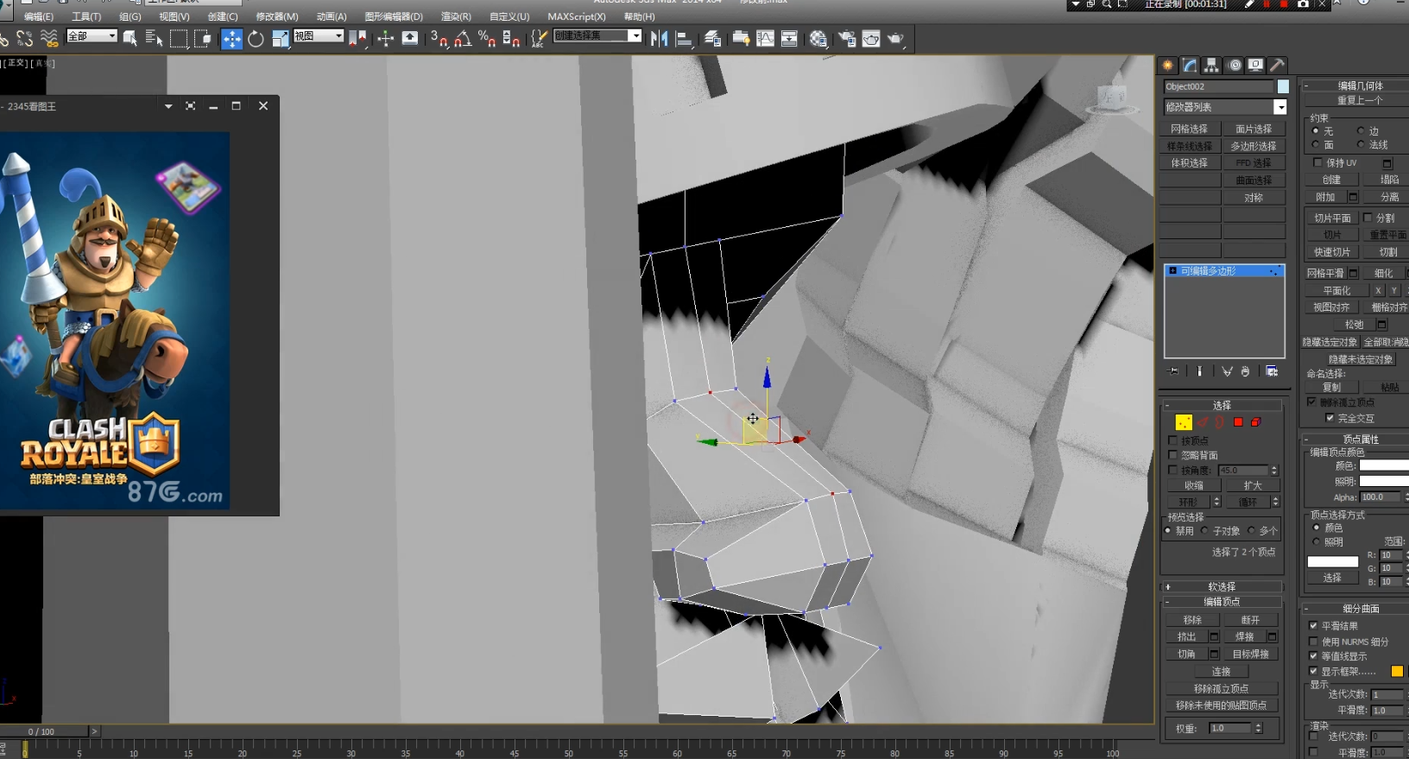Activate the Select and Scale tool

(x=281, y=39)
